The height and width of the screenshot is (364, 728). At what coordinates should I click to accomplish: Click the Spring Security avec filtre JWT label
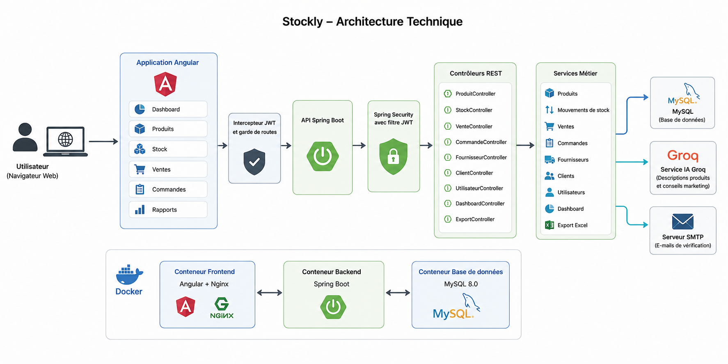pyautogui.click(x=394, y=119)
